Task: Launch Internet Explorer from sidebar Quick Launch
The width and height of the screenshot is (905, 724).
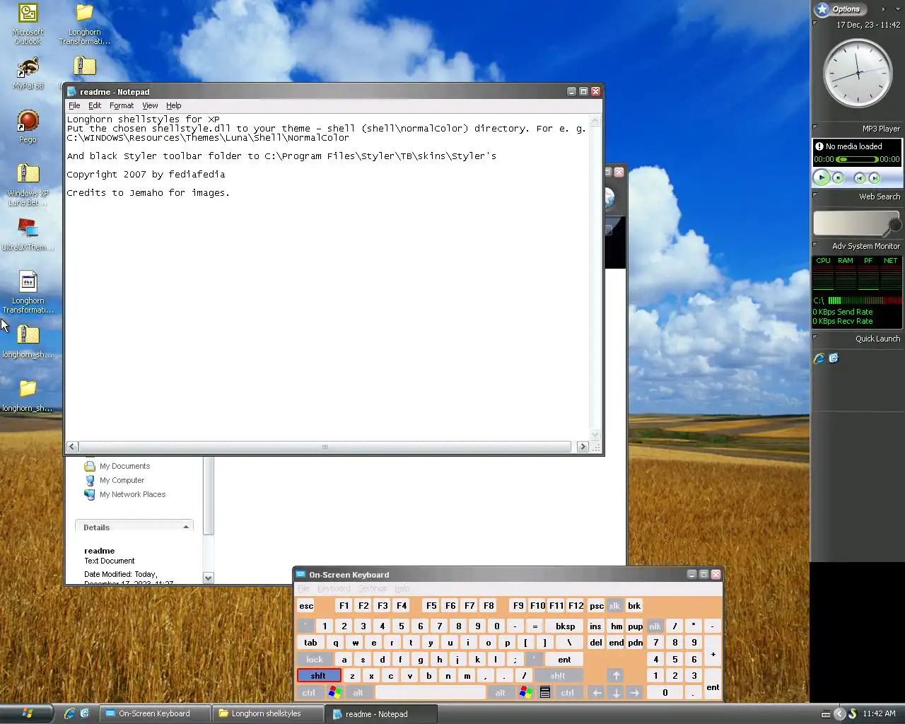Action: point(819,358)
